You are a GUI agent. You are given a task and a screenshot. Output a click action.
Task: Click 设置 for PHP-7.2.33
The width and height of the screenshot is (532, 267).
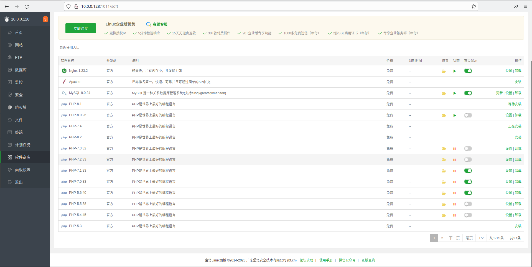(x=509, y=160)
